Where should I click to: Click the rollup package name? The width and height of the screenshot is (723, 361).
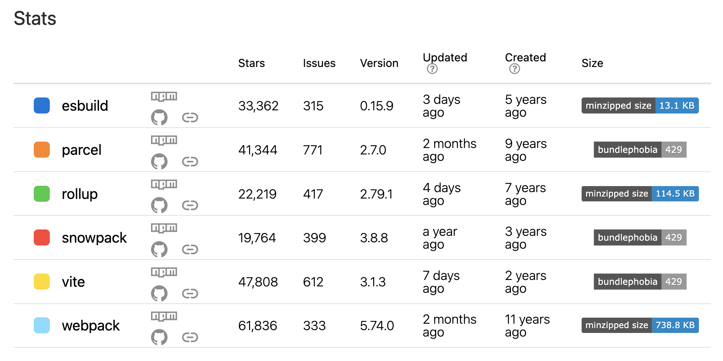pos(80,194)
